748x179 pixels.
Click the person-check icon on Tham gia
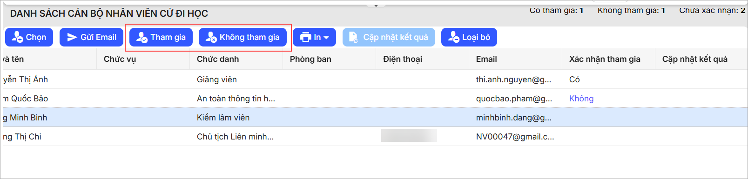(x=142, y=37)
